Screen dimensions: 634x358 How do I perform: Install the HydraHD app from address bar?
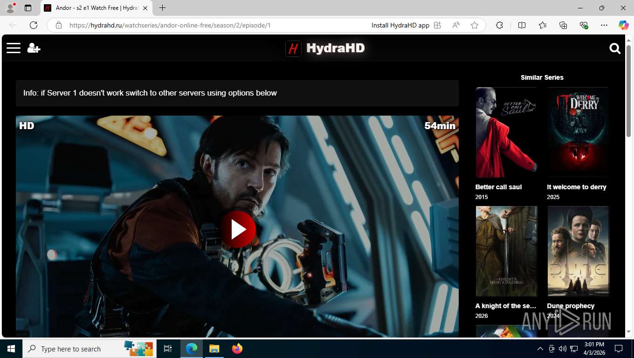(406, 25)
